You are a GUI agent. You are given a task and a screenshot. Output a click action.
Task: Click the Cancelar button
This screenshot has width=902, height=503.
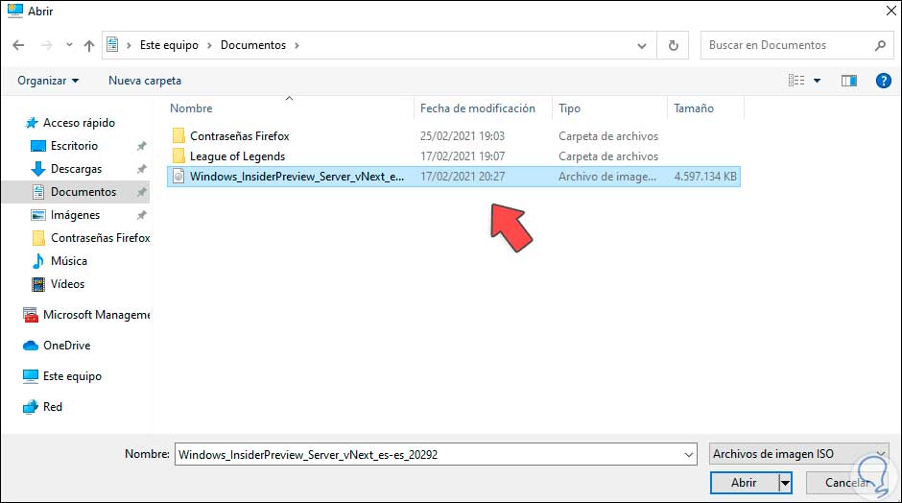coord(847,482)
